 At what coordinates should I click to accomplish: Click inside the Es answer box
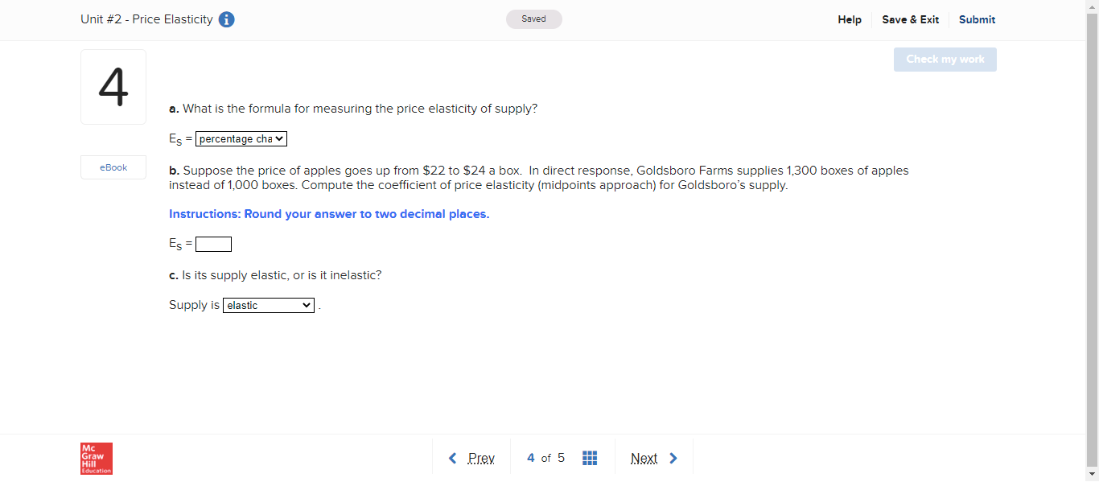pyautogui.click(x=213, y=244)
